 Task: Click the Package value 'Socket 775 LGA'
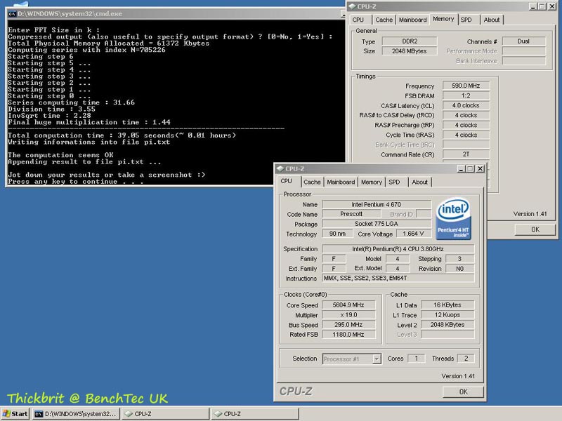click(377, 224)
